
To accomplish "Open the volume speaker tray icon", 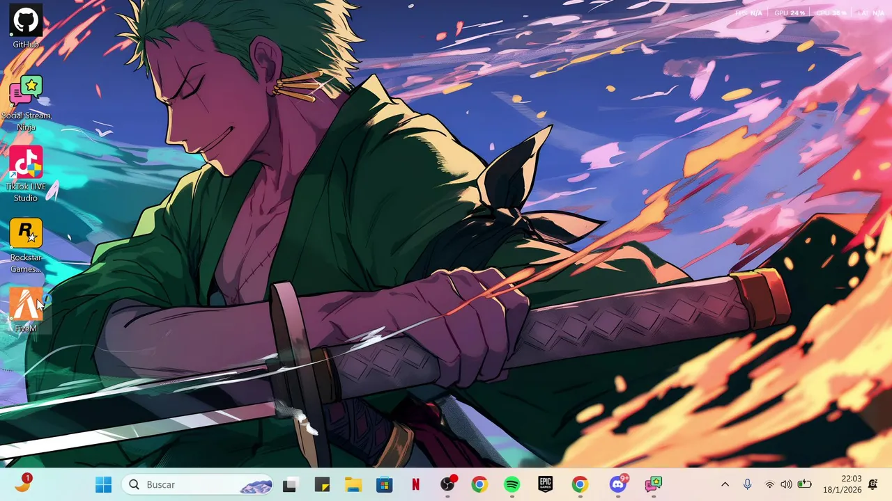I will point(786,484).
